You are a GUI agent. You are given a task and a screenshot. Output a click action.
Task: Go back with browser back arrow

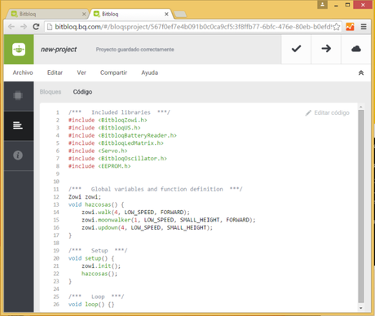point(11,27)
